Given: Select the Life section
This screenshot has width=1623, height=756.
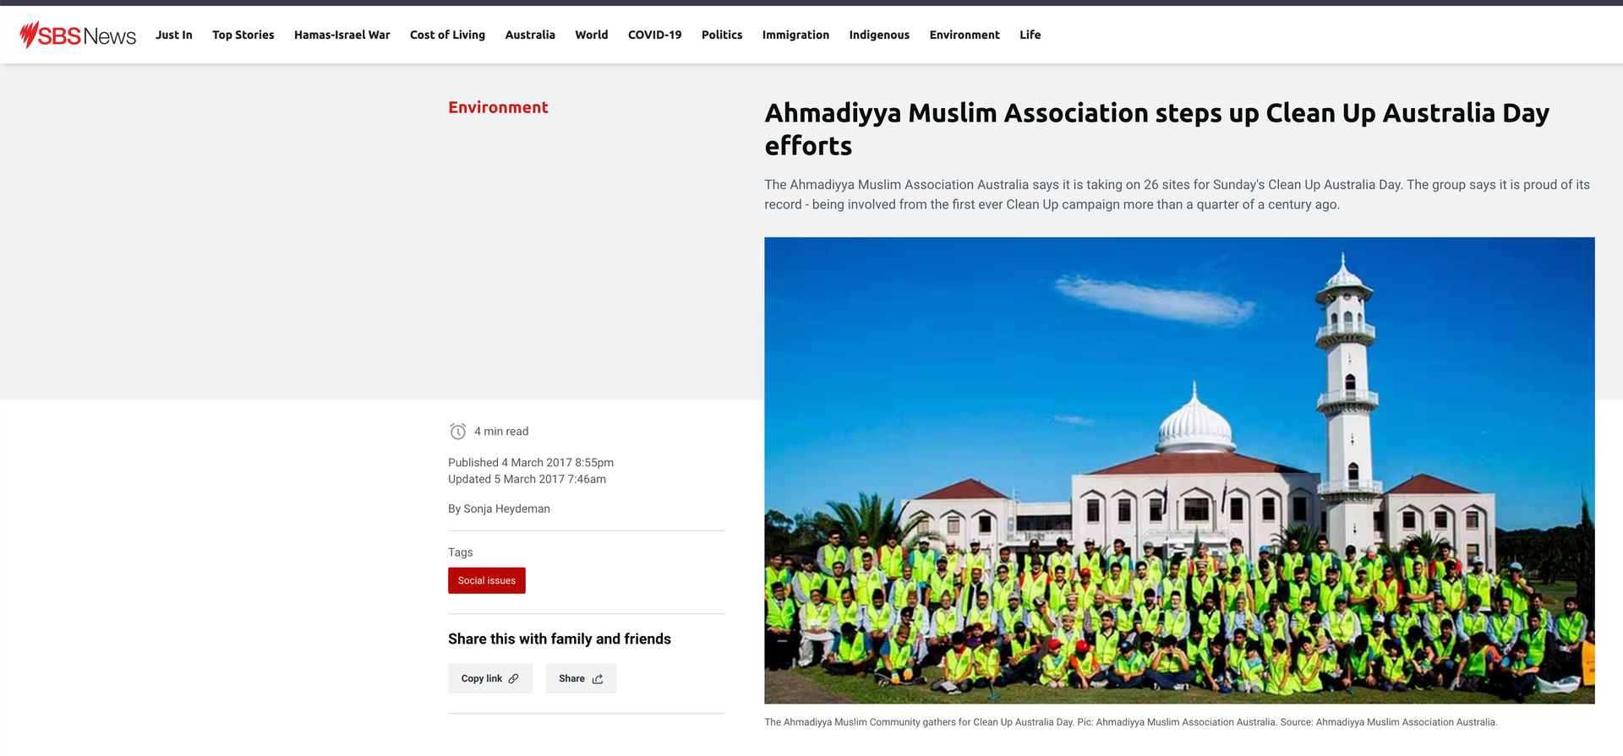Looking at the screenshot, I should coord(1030,35).
